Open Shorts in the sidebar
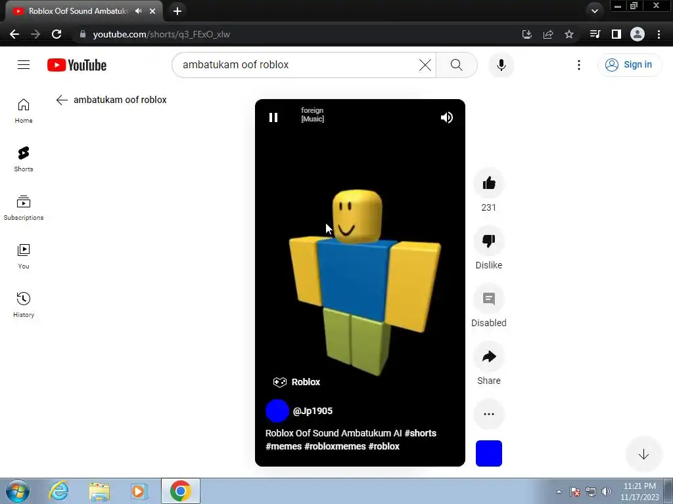Viewport: 673px width, 504px height. [x=24, y=159]
